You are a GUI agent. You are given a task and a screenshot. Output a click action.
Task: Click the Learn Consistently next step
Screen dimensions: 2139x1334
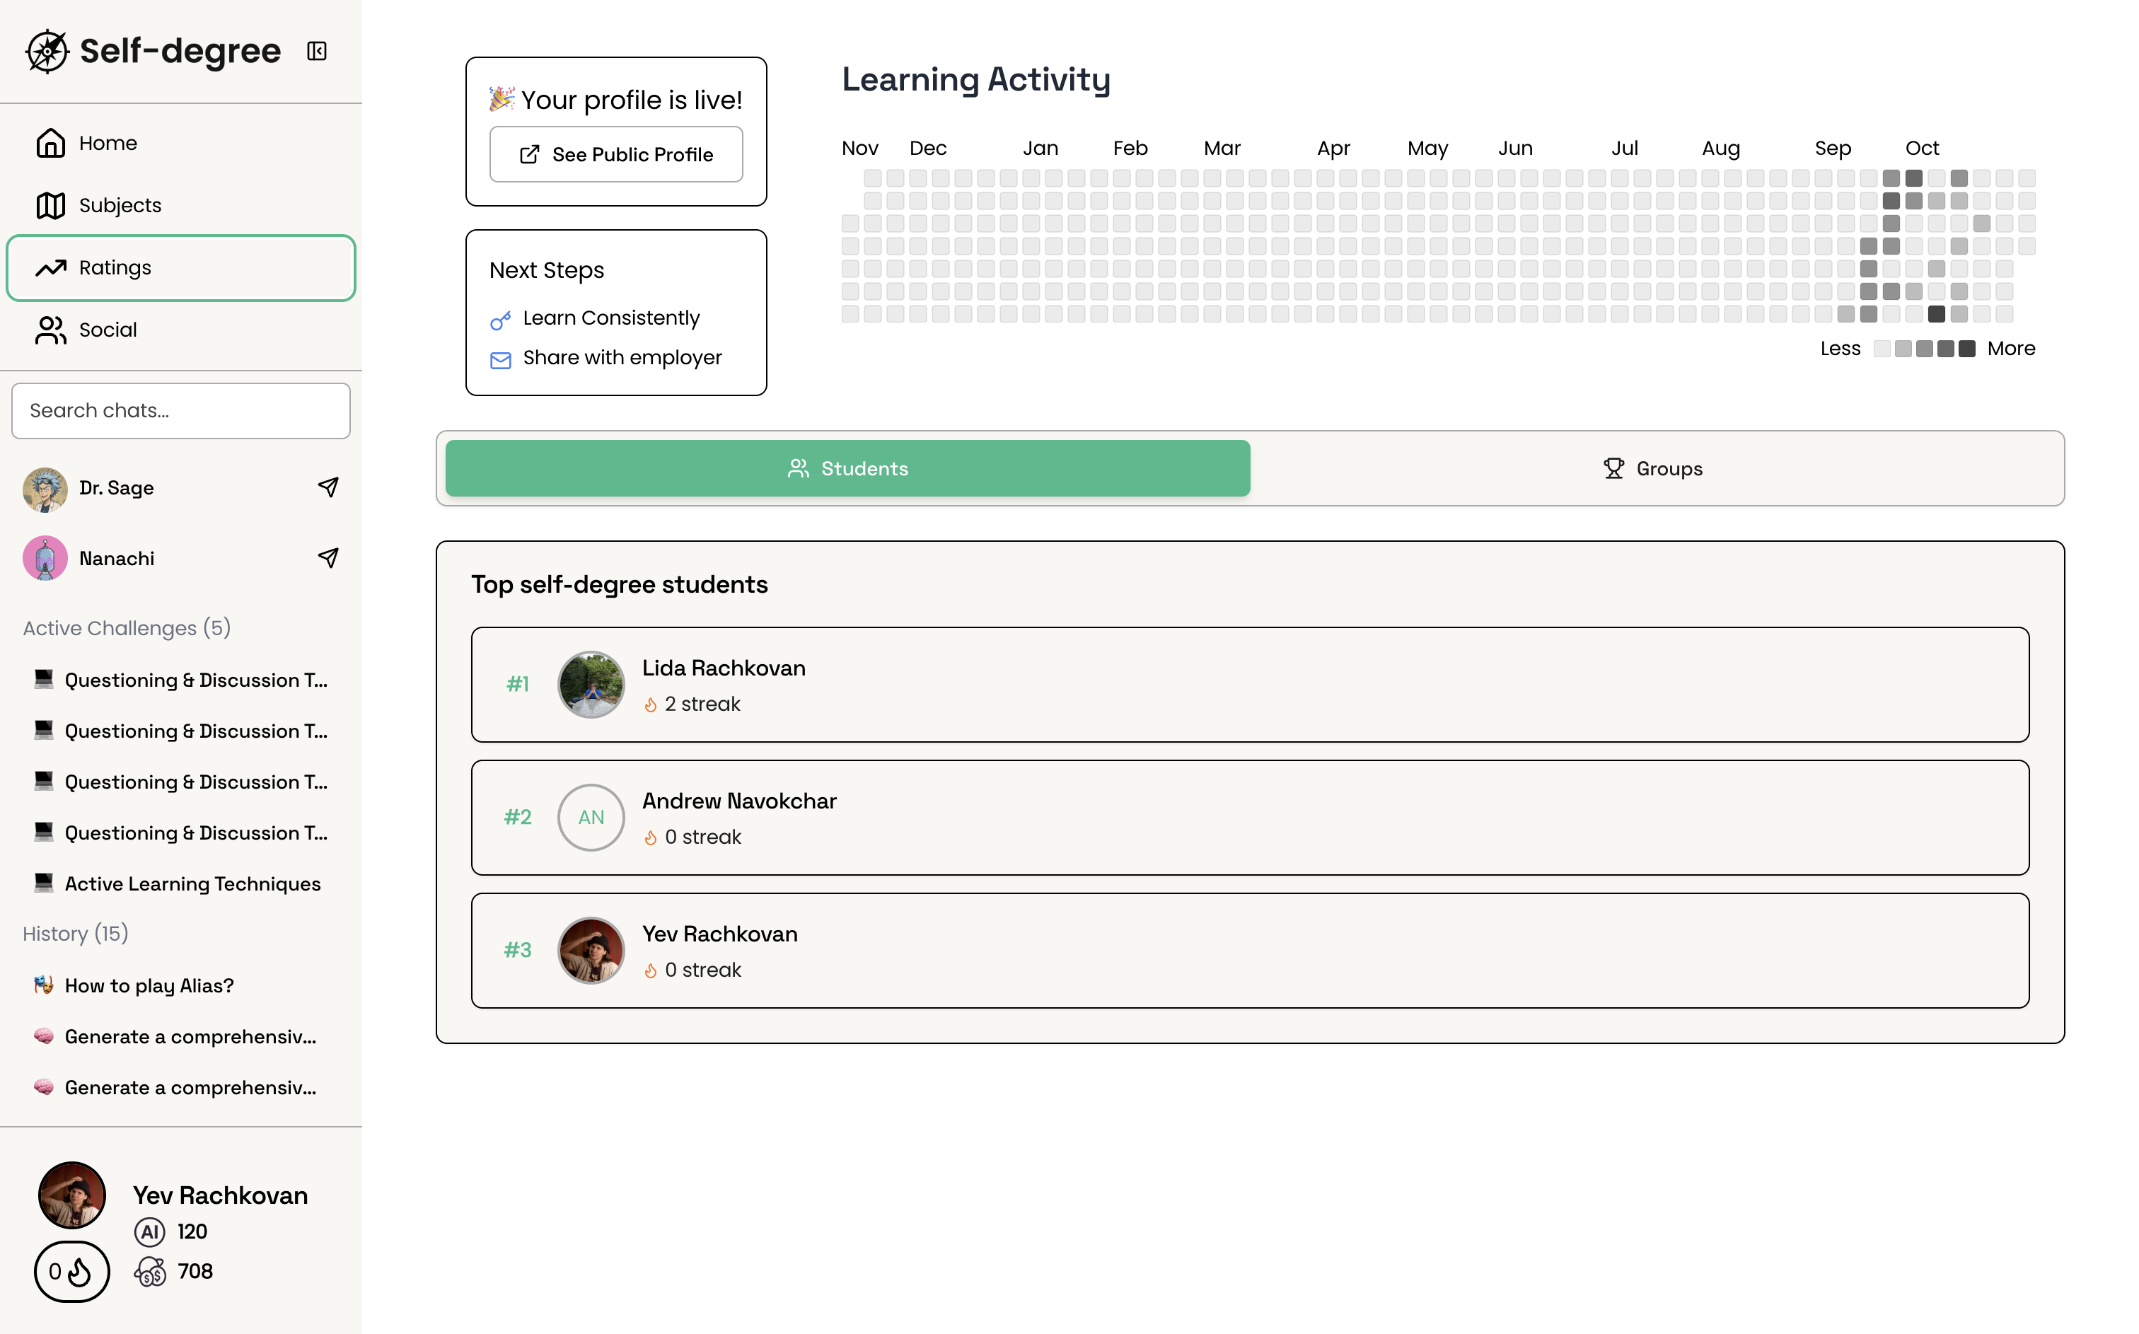(x=610, y=318)
